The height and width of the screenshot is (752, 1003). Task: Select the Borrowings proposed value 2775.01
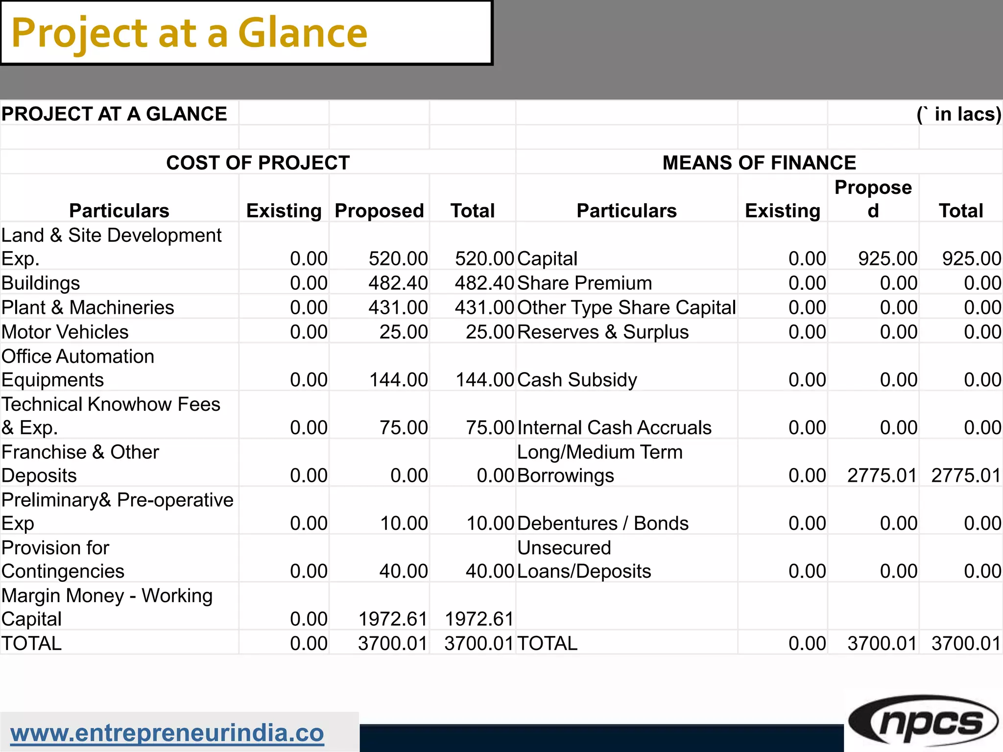click(882, 476)
